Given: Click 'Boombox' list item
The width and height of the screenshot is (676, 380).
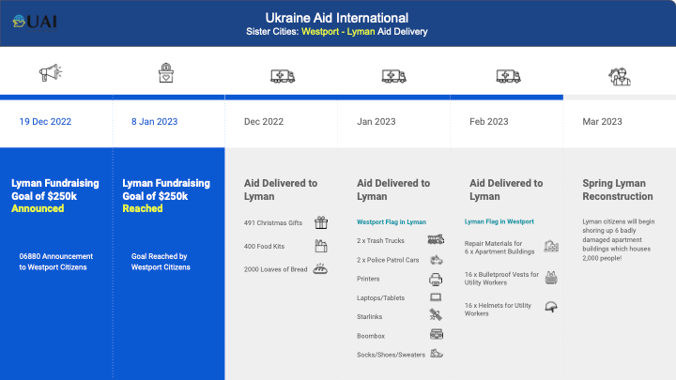Looking at the screenshot, I should coord(371,336).
